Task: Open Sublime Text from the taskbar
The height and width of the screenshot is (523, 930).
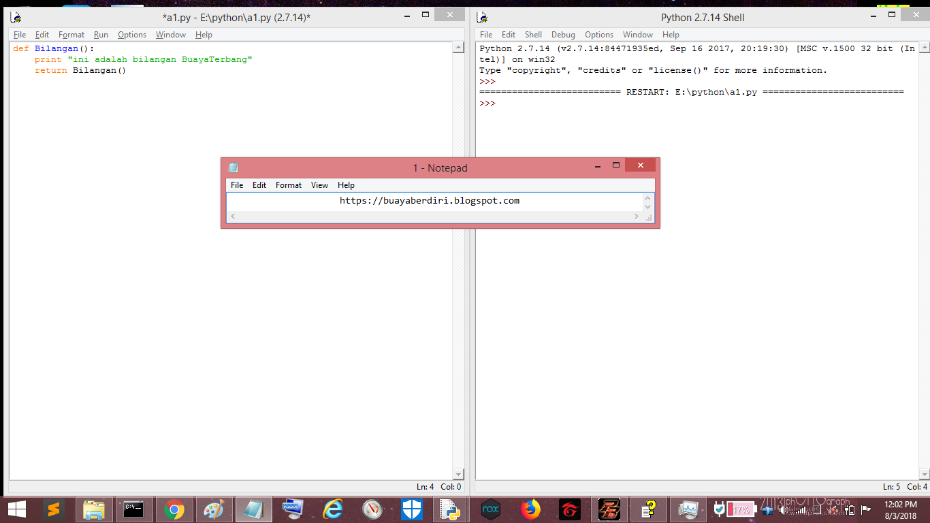Action: pos(54,509)
